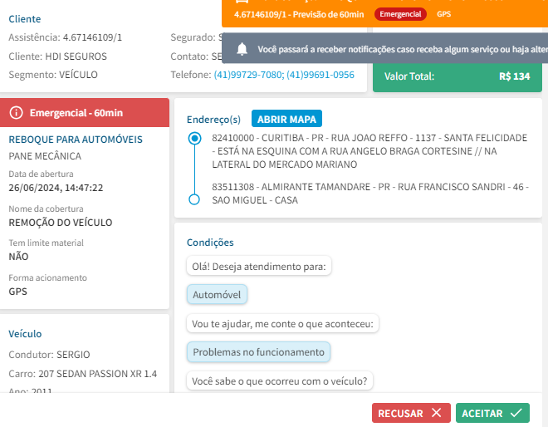Dial the second phone number (41)99691-0956
Screen dimensions: 548x427
[x=320, y=75]
